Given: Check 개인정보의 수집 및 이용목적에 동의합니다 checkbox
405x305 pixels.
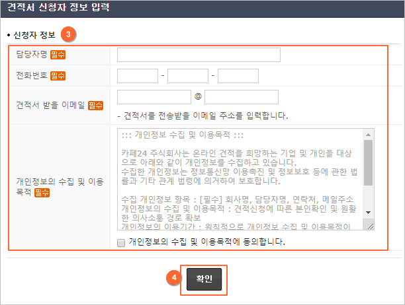Looking at the screenshot, I should click(x=121, y=243).
